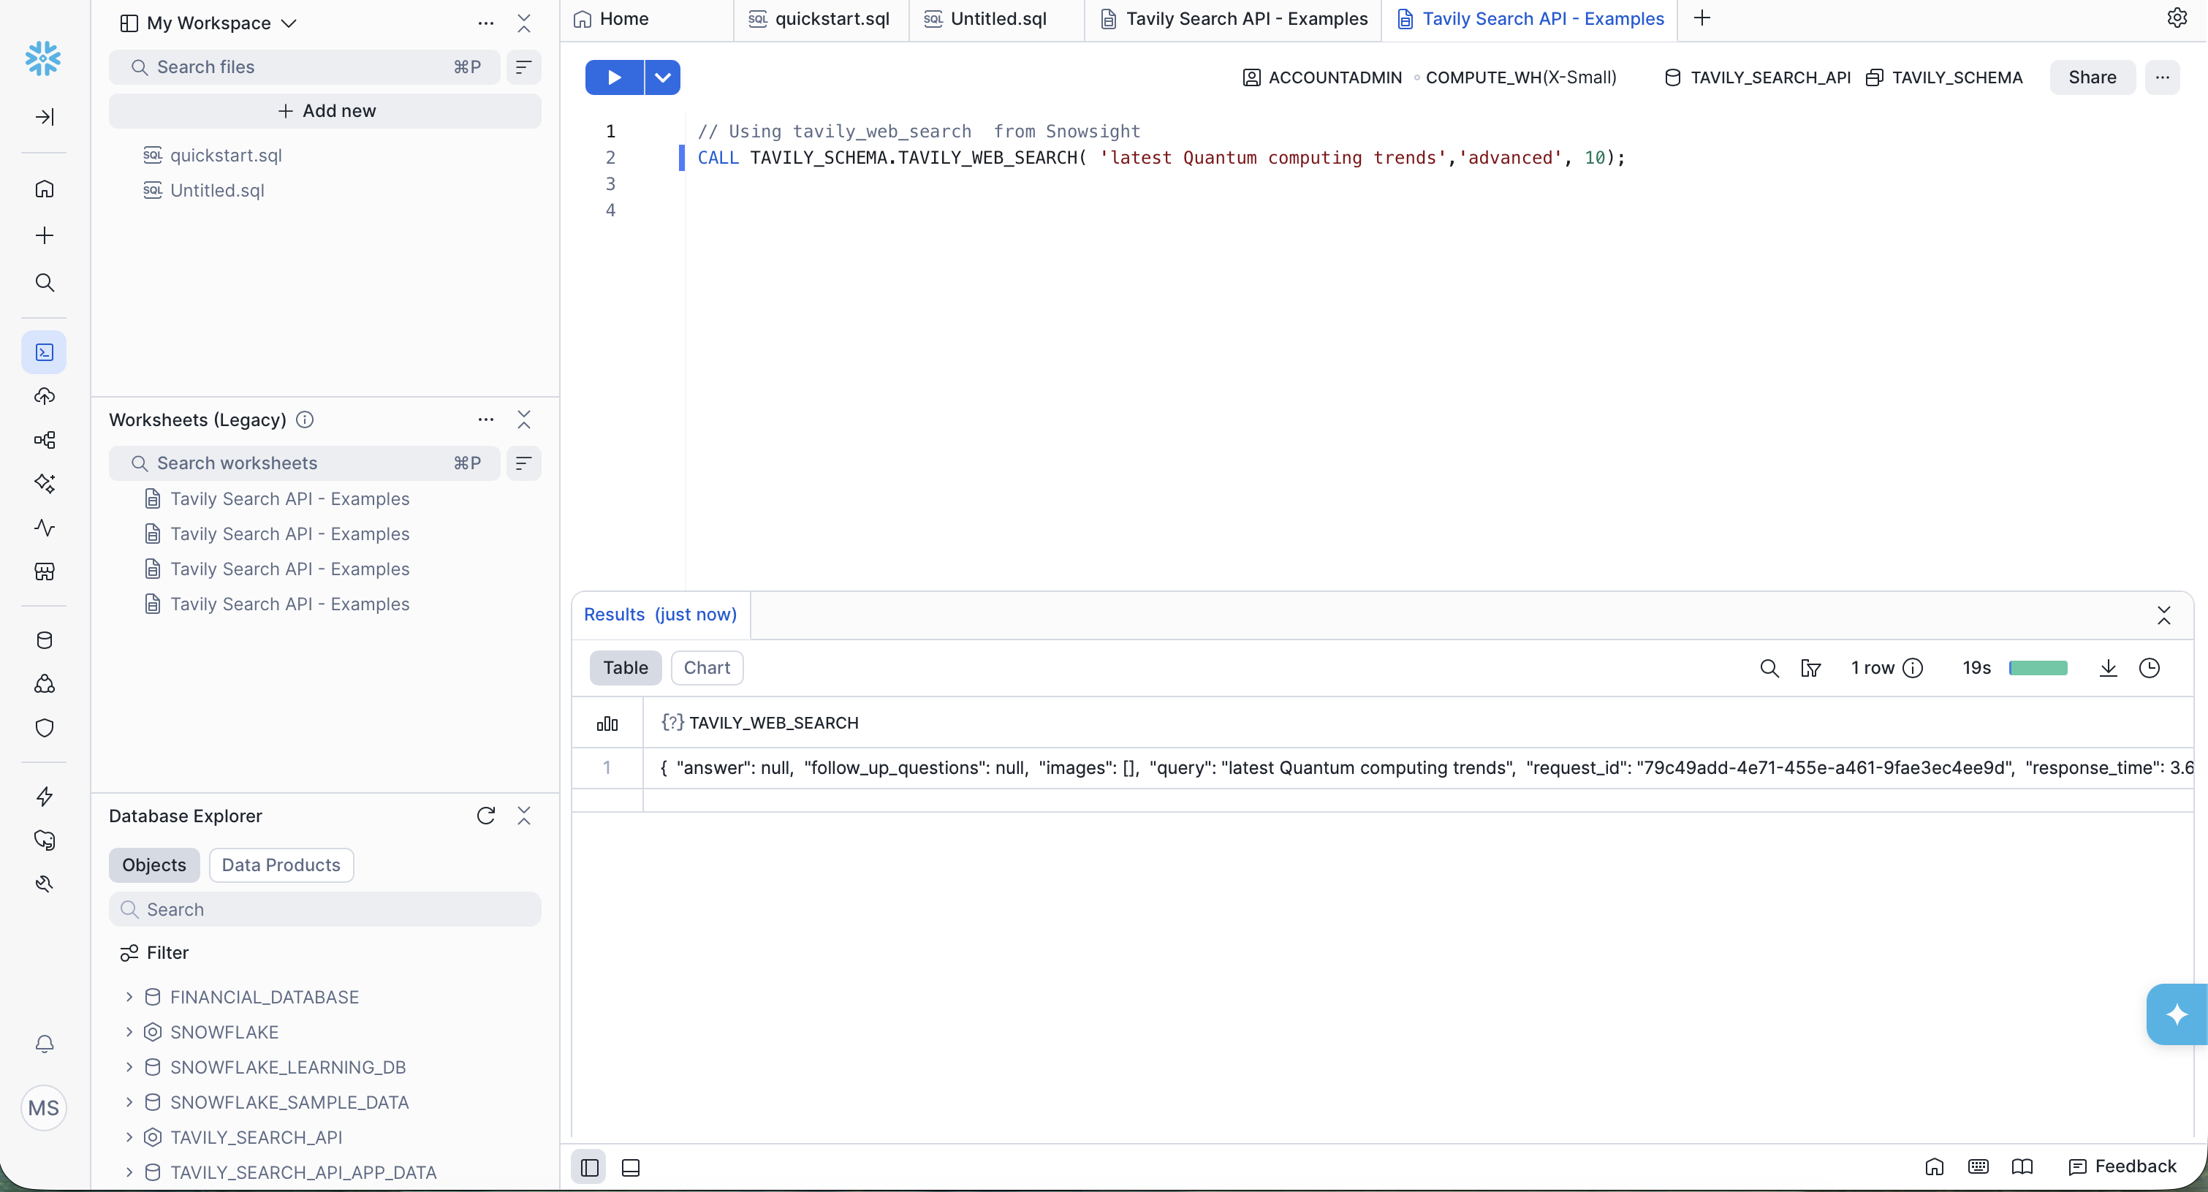Expand the FINANCIAL_DATABASE tree node

(129, 997)
